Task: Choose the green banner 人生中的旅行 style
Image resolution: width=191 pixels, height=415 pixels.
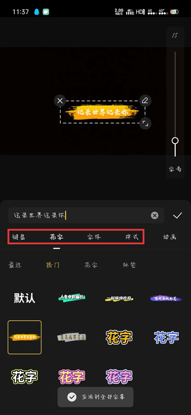Action: [x=72, y=298]
